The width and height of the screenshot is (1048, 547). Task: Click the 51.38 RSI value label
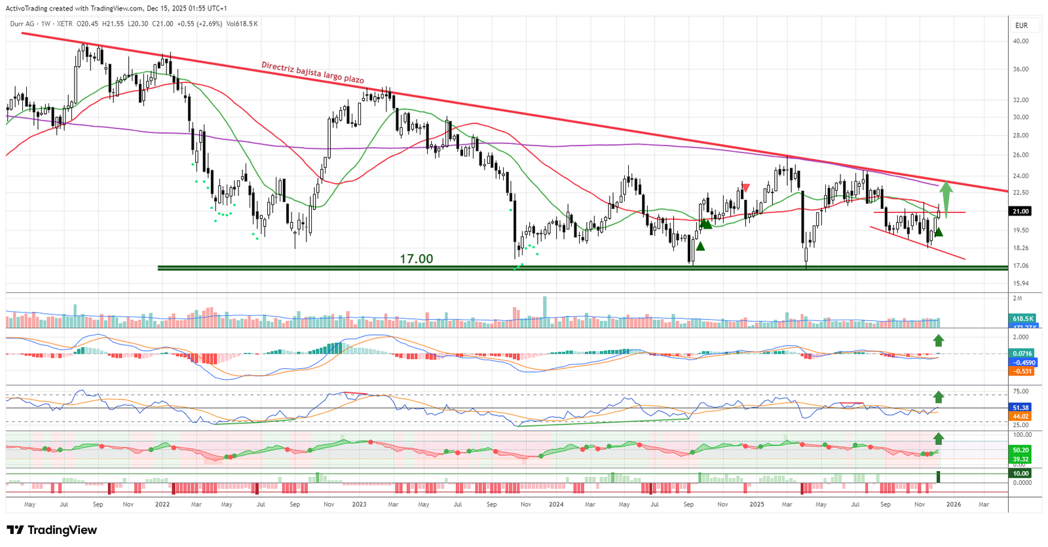point(1020,407)
